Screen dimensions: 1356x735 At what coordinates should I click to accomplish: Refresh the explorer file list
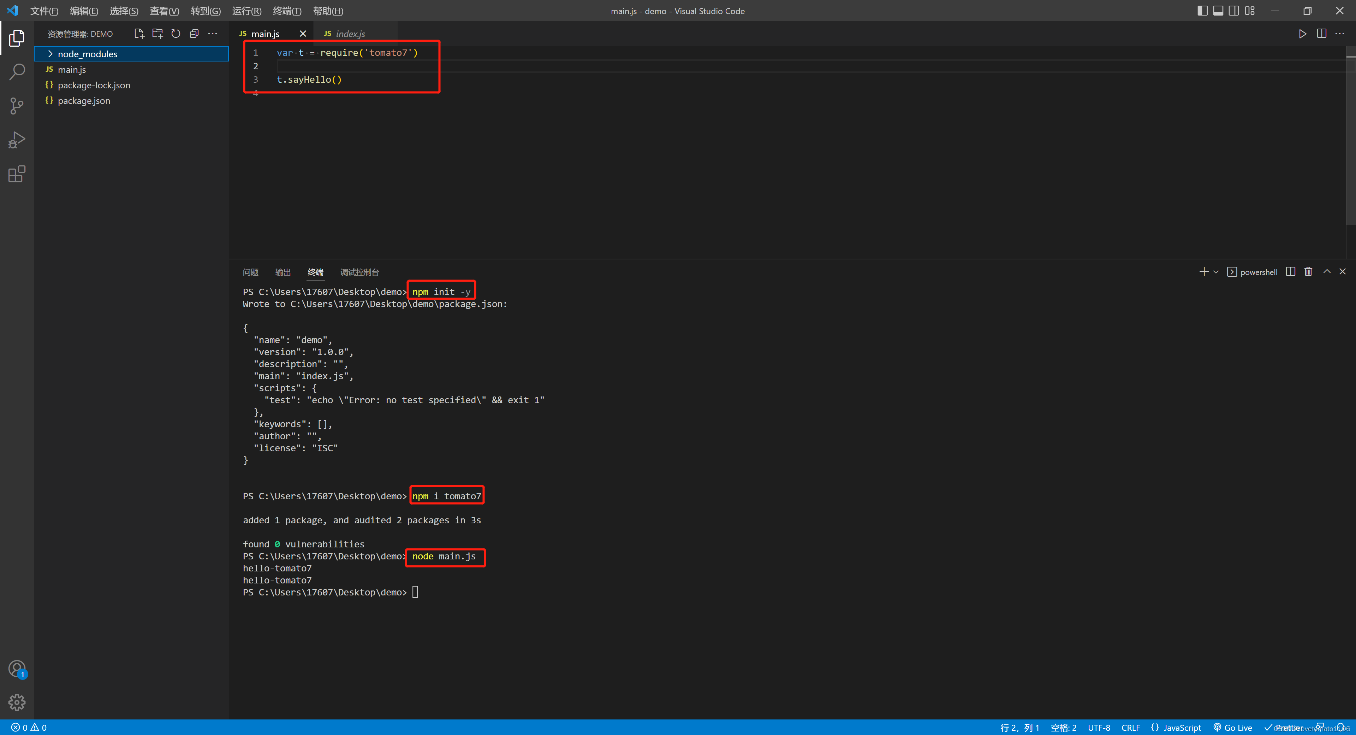coord(176,34)
